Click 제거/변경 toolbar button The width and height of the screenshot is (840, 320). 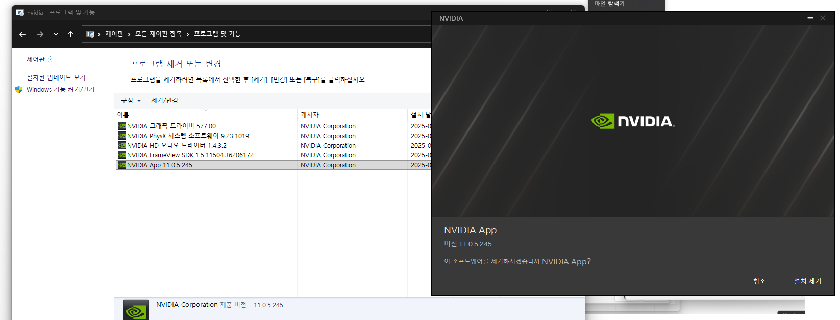164,100
